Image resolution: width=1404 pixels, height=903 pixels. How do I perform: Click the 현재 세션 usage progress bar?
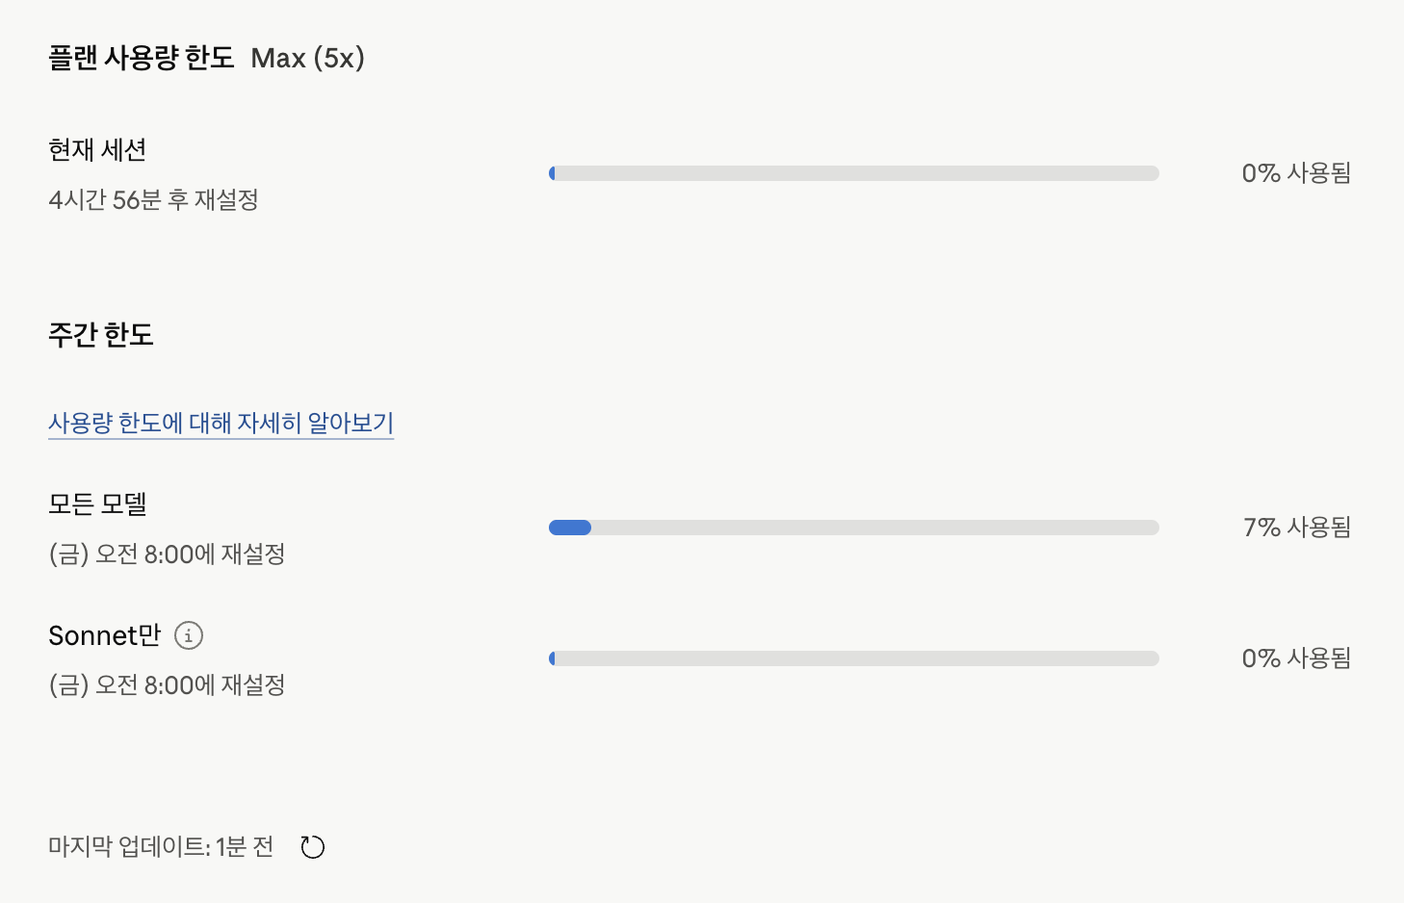tap(854, 173)
